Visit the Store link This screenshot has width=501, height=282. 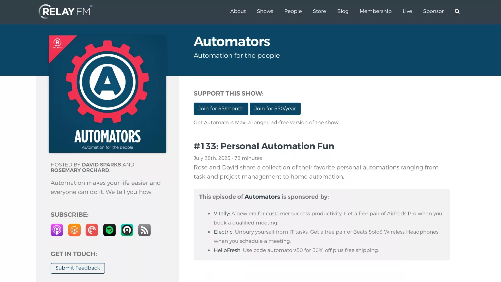[x=319, y=11]
